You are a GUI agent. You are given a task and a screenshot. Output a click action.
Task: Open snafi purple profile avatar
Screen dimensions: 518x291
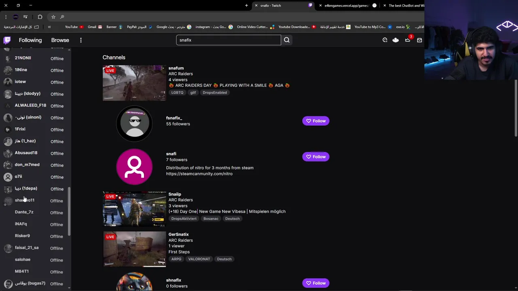pos(134,167)
